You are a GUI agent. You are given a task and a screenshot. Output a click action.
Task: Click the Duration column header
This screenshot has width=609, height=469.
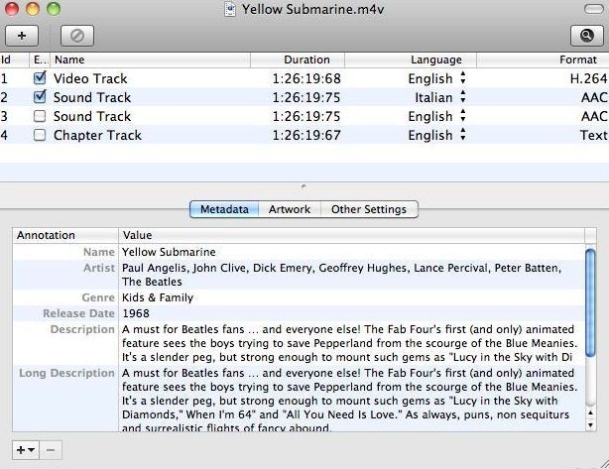coord(306,59)
